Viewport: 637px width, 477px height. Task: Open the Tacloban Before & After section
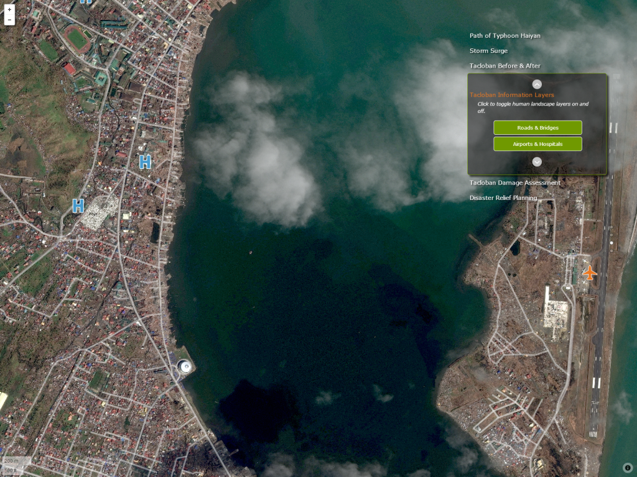pyautogui.click(x=504, y=66)
